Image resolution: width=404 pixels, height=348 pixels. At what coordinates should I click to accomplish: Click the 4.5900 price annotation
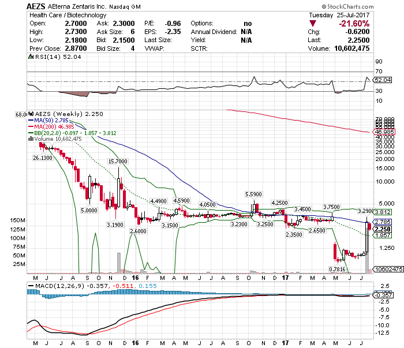[182, 201]
